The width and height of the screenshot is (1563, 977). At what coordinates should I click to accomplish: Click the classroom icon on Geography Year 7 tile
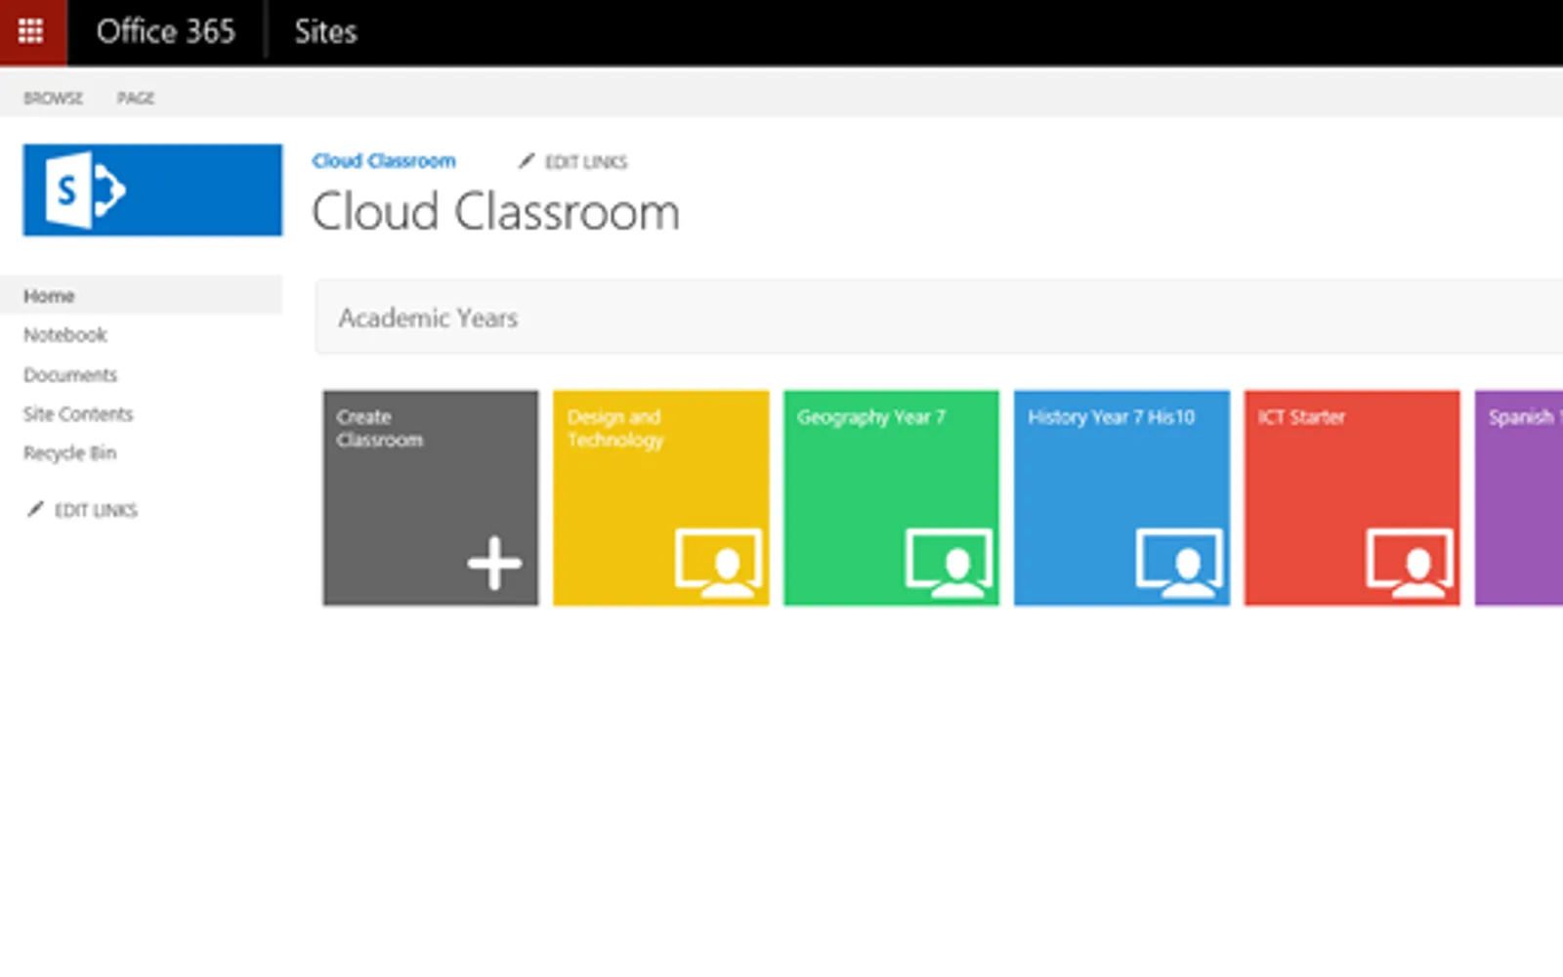pos(949,563)
